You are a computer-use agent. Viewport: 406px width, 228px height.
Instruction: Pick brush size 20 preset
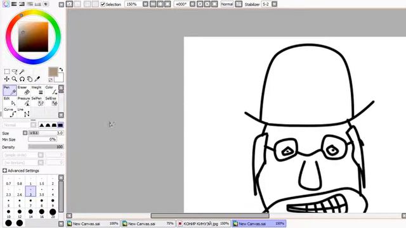53,214
